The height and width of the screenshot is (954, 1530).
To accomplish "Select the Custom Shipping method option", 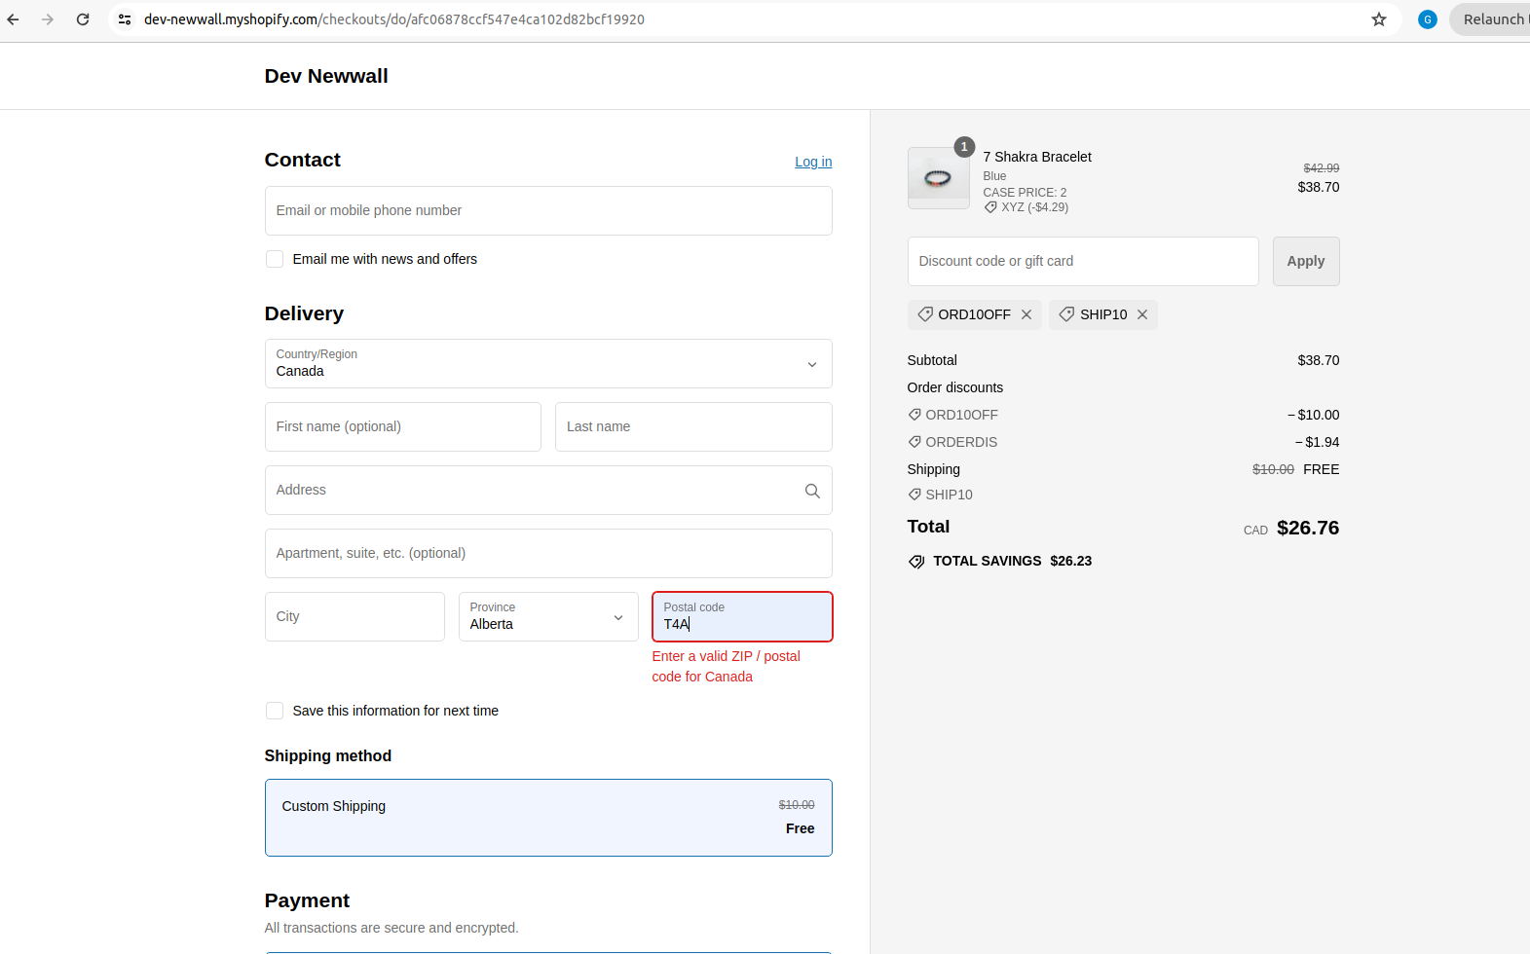I will click(547, 817).
